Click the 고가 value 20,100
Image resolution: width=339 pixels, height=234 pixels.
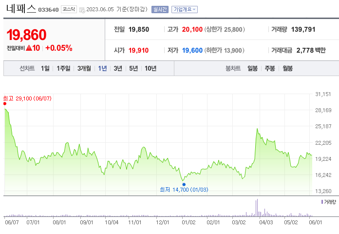click(x=192, y=29)
